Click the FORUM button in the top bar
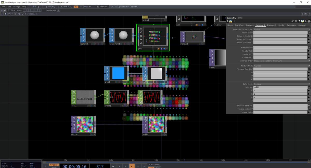Image resolution: width=311 pixels, height=168 pixels. click(51, 6)
